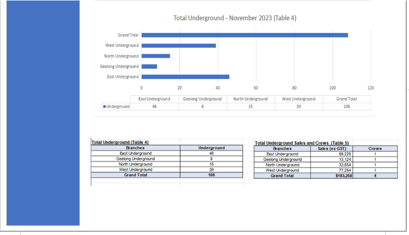Click the 77,254 West Underground sales cell

(x=331, y=170)
